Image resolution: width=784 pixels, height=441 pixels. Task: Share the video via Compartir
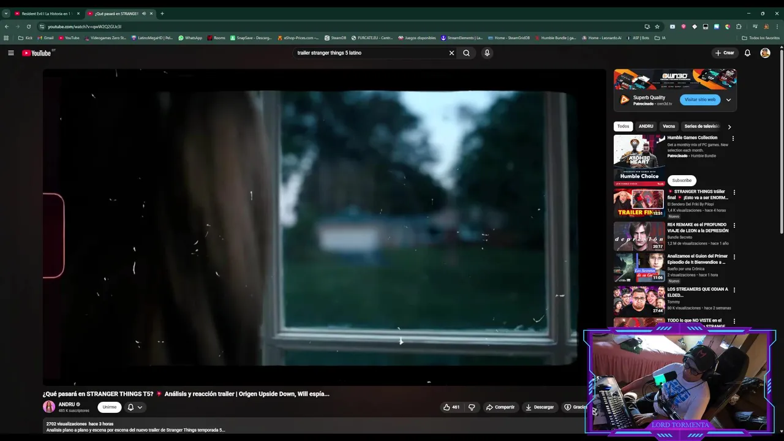pyautogui.click(x=500, y=407)
